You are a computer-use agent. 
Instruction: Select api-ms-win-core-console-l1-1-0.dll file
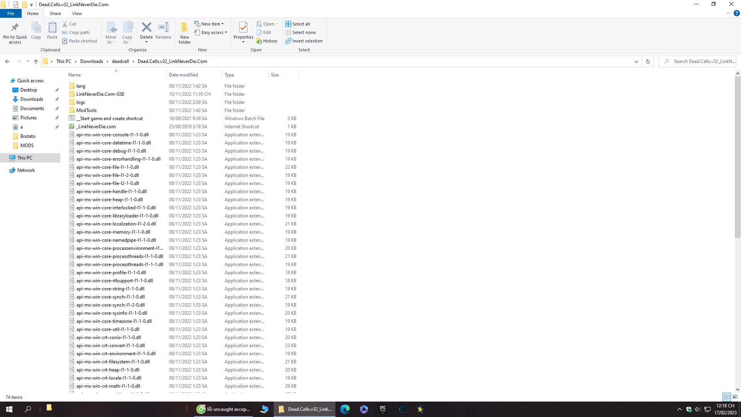pyautogui.click(x=112, y=135)
